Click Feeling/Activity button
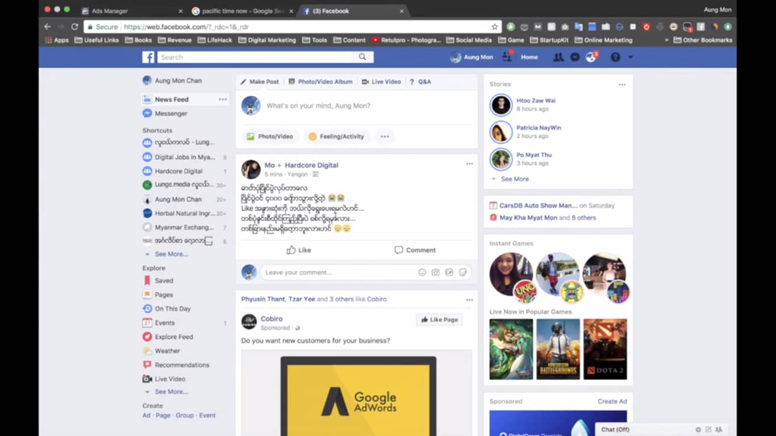The width and height of the screenshot is (776, 436). [x=336, y=136]
